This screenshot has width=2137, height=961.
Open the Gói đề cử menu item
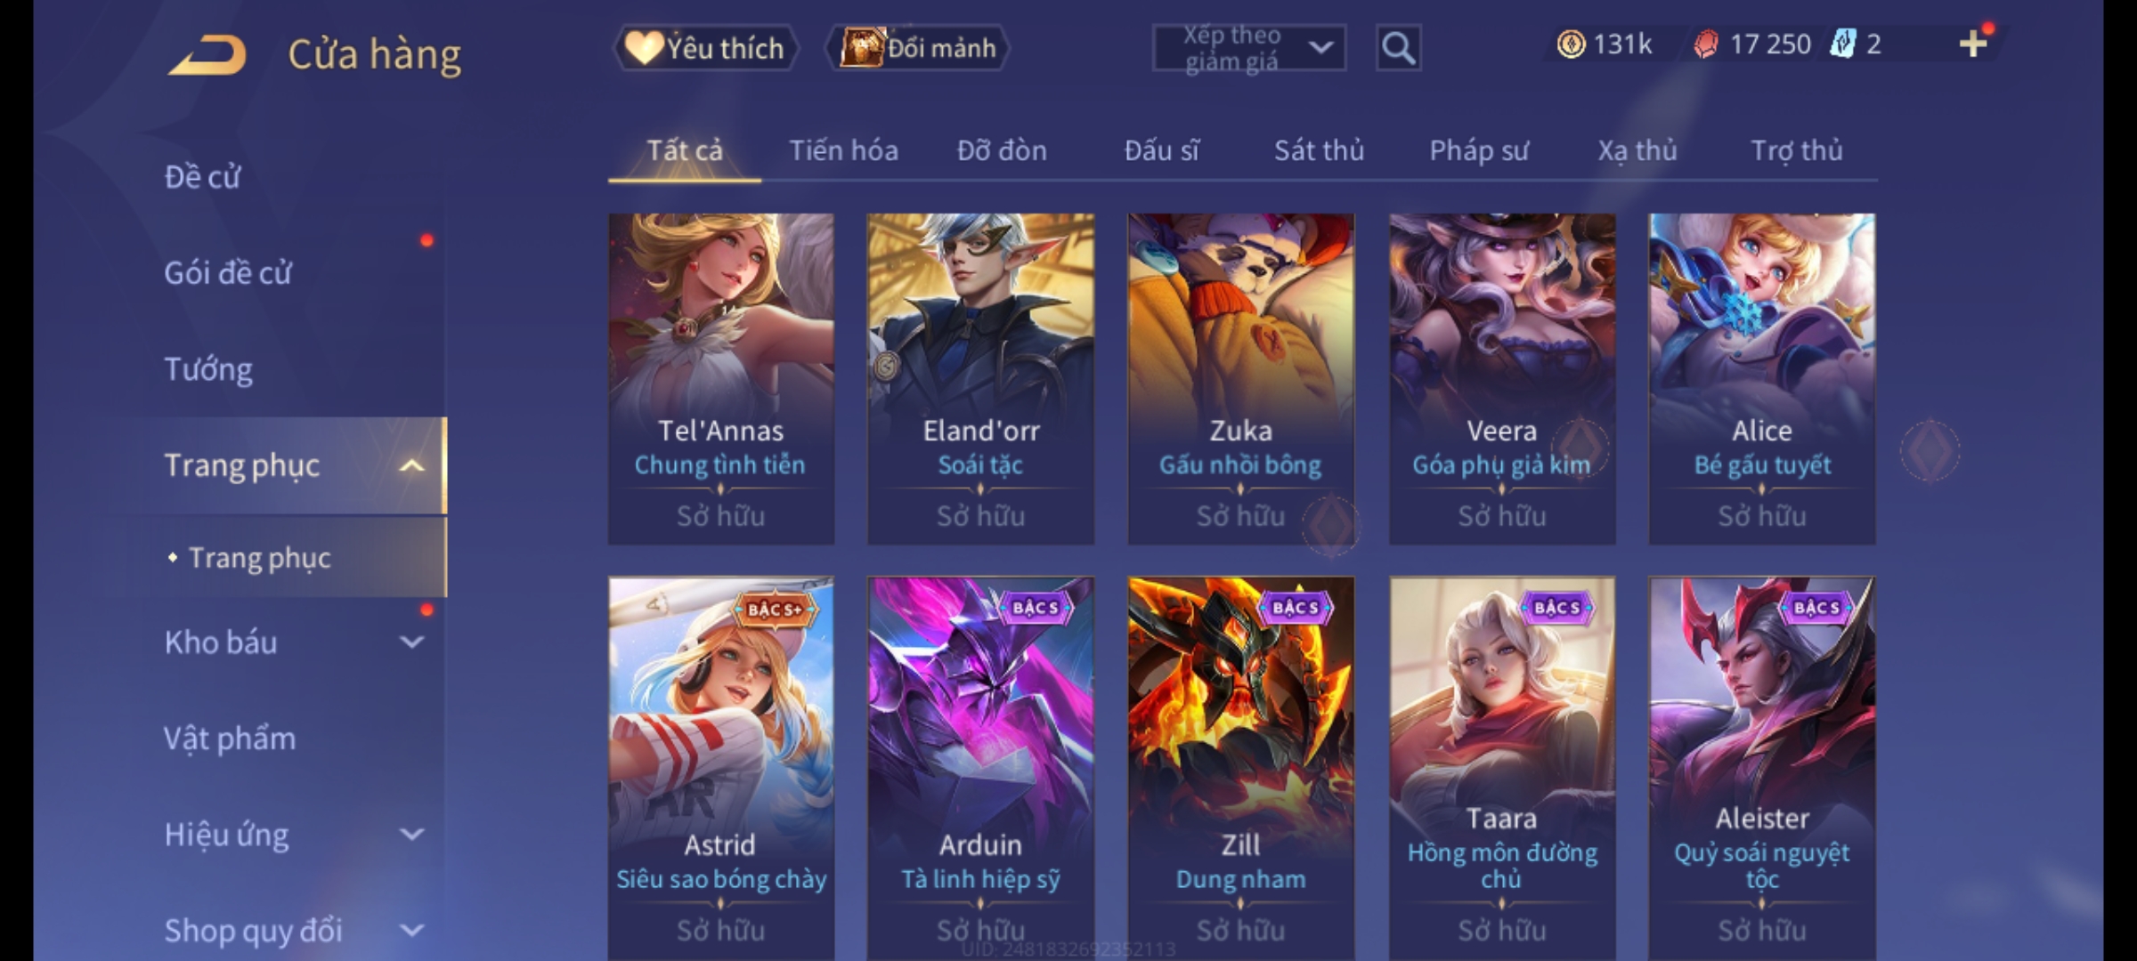[227, 272]
